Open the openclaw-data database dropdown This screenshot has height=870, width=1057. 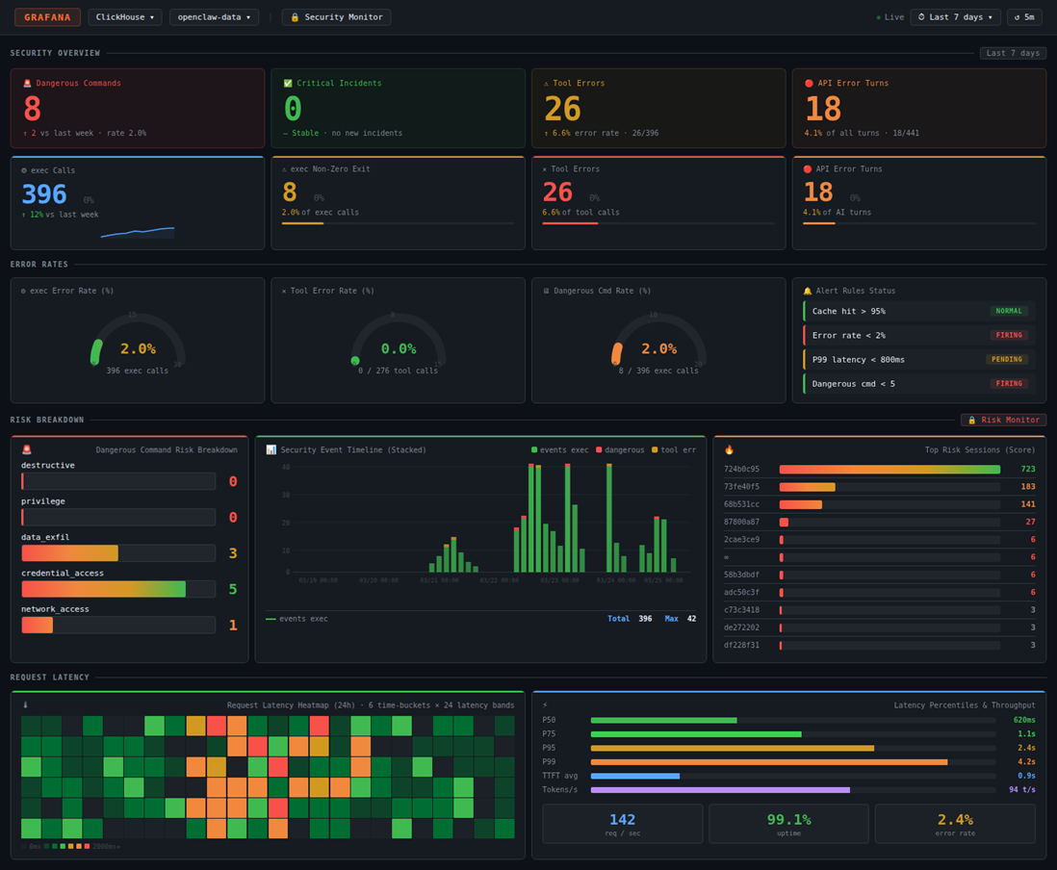[214, 17]
